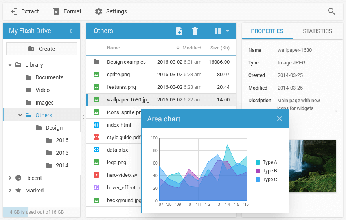Collapse sidebar with the left chevron
The width and height of the screenshot is (346, 220).
point(71,31)
